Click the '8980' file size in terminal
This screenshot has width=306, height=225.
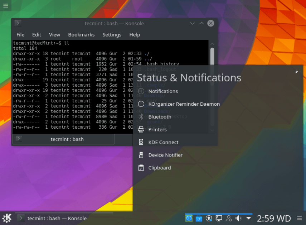pos(101,116)
